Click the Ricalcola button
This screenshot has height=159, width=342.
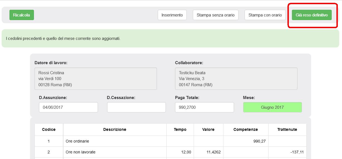click(21, 15)
